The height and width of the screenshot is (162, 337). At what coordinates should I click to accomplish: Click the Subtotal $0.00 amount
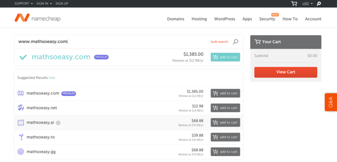pyautogui.click(x=312, y=56)
